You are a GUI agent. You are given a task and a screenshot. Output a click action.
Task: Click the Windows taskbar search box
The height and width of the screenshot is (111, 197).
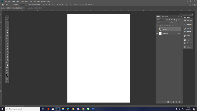23,109
